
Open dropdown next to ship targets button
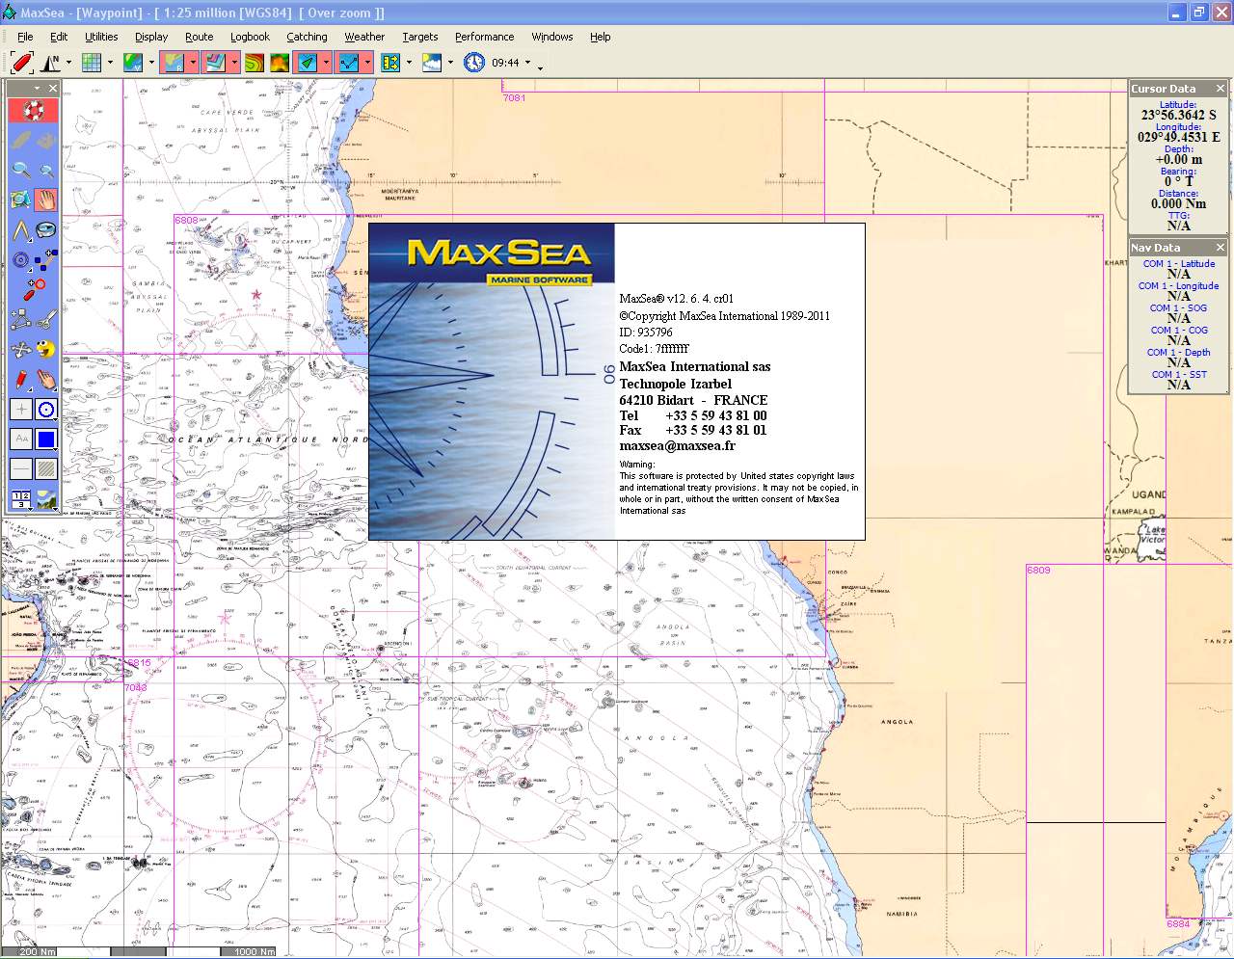point(326,63)
